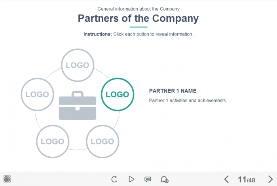Click Partner 1 activities and achievements text

(x=187, y=101)
